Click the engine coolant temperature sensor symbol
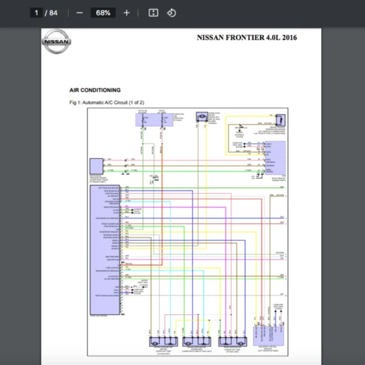This screenshot has height=365, width=365. pyautogui.click(x=280, y=119)
